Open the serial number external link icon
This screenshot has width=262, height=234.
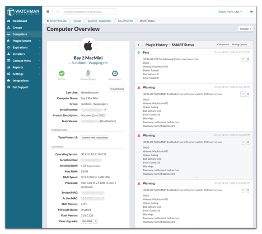point(105,110)
